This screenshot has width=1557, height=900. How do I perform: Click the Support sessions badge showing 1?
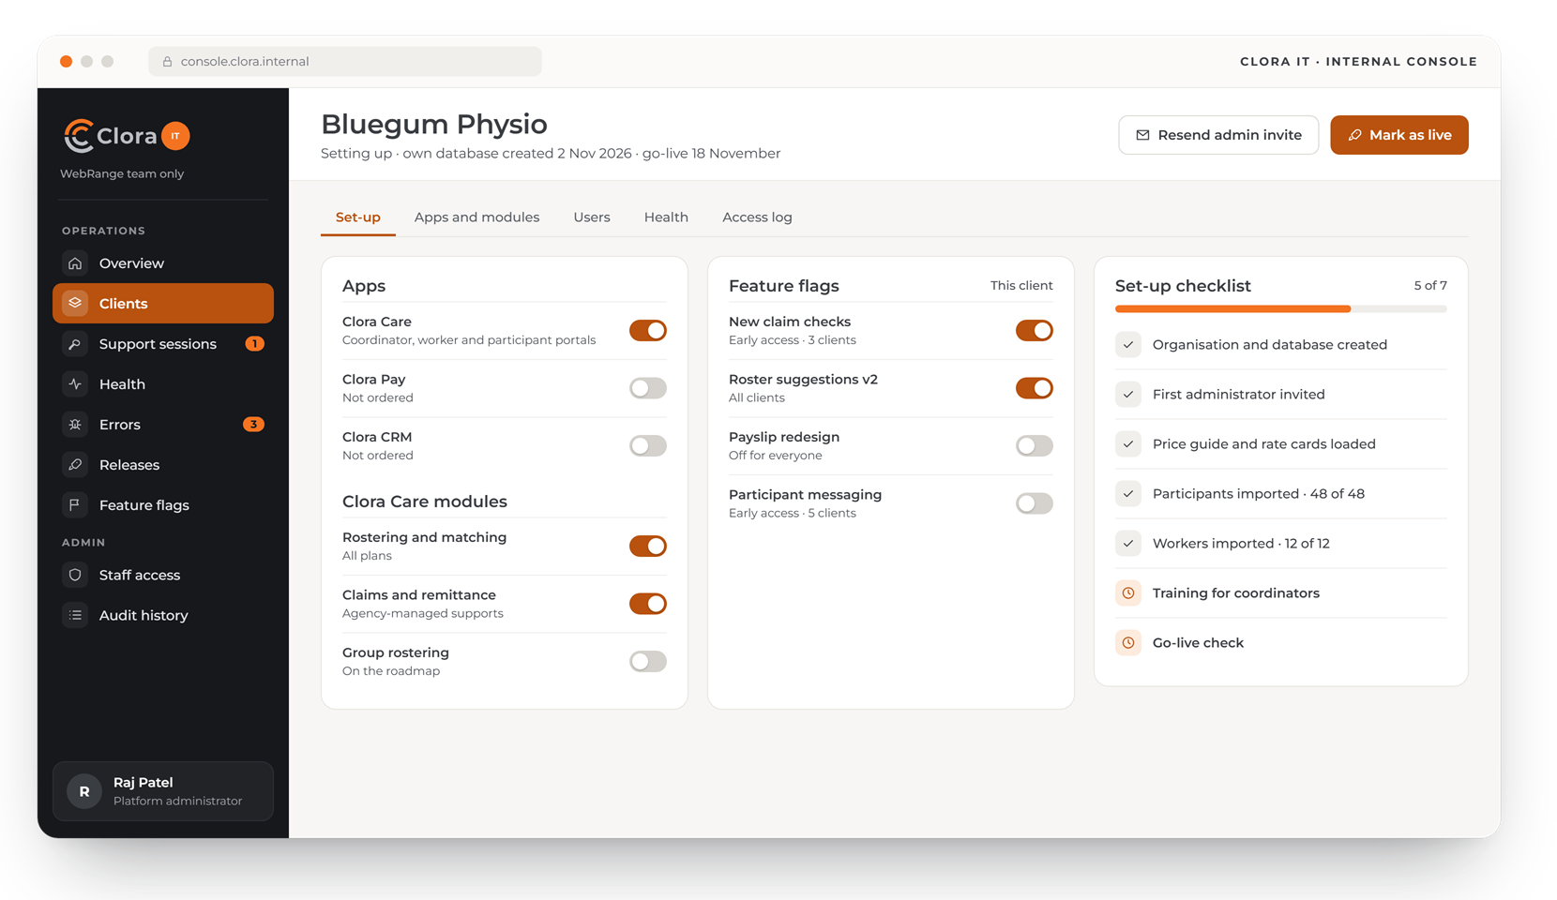(254, 344)
